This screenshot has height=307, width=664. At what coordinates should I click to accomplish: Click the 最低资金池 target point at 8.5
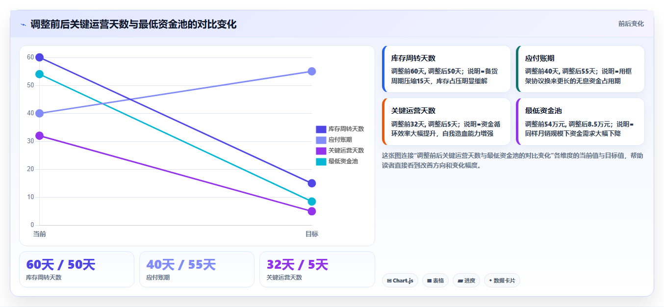(x=312, y=202)
